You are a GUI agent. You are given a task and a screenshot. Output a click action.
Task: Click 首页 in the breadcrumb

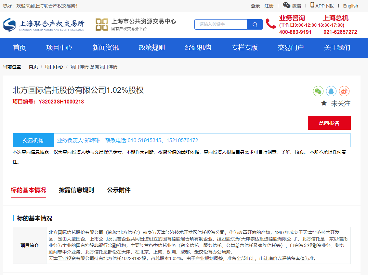[x=33, y=67]
